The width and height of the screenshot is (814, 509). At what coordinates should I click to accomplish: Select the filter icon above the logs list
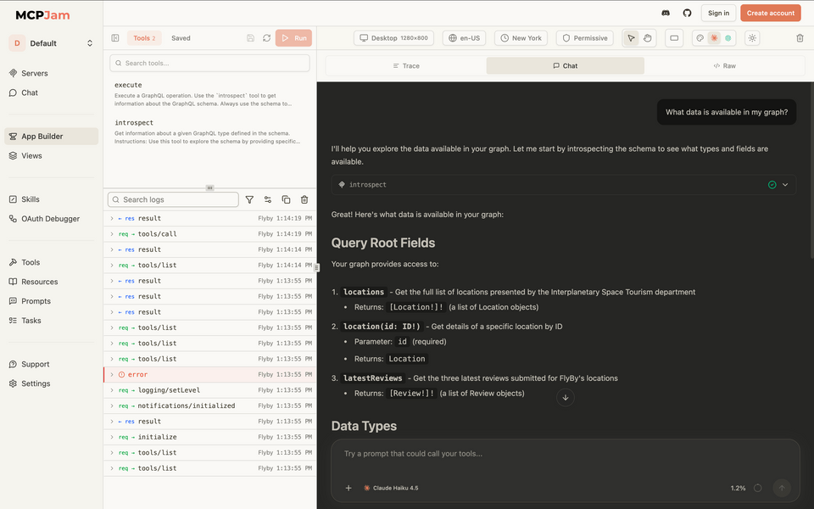click(249, 199)
